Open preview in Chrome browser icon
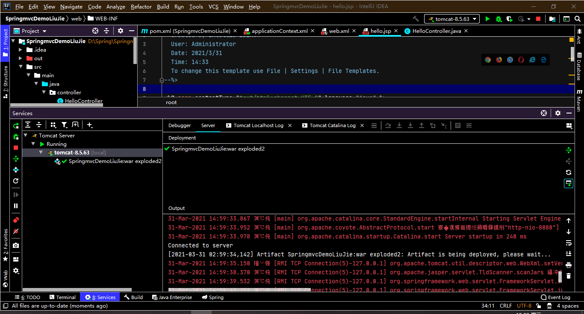 tap(488, 60)
